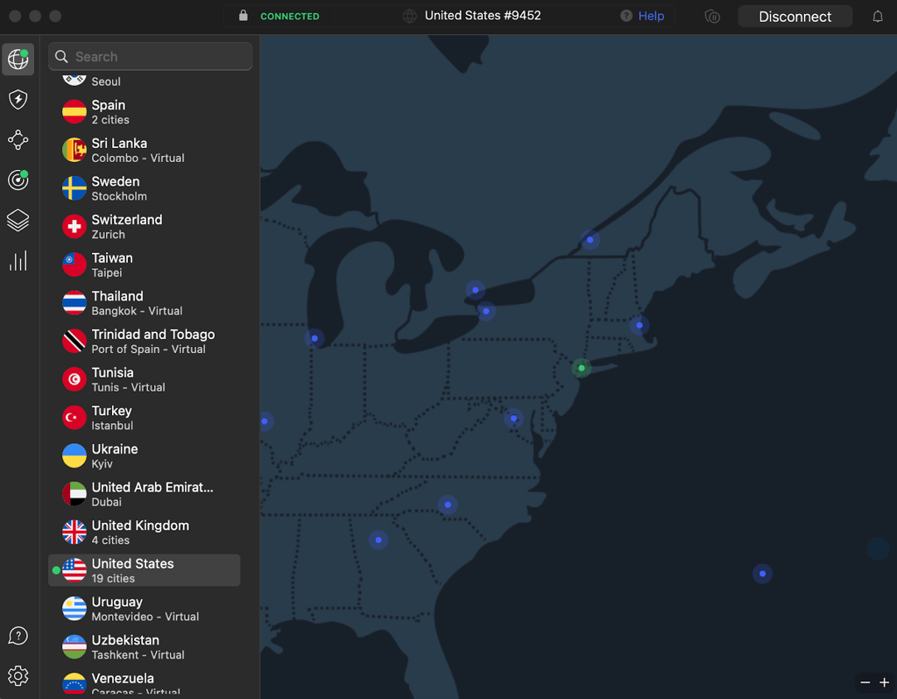
Task: Click the United States #9452 server label
Action: 483,16
